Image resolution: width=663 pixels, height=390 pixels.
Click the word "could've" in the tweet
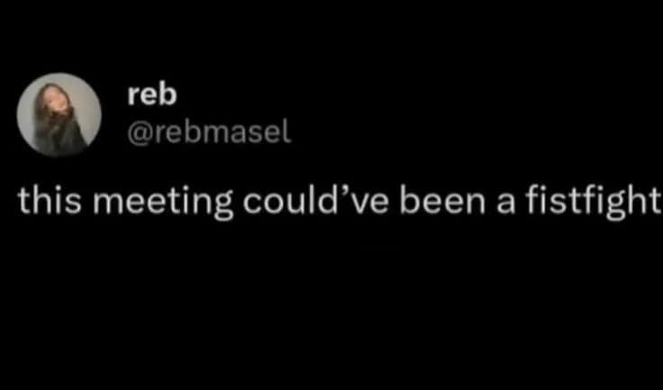click(314, 201)
